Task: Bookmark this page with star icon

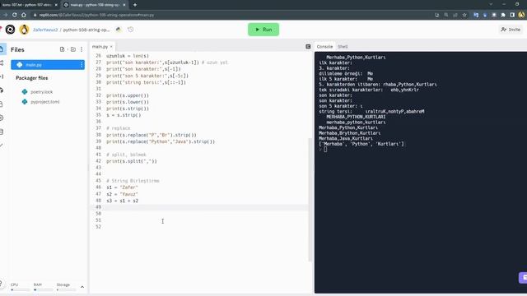Action: click(x=464, y=15)
